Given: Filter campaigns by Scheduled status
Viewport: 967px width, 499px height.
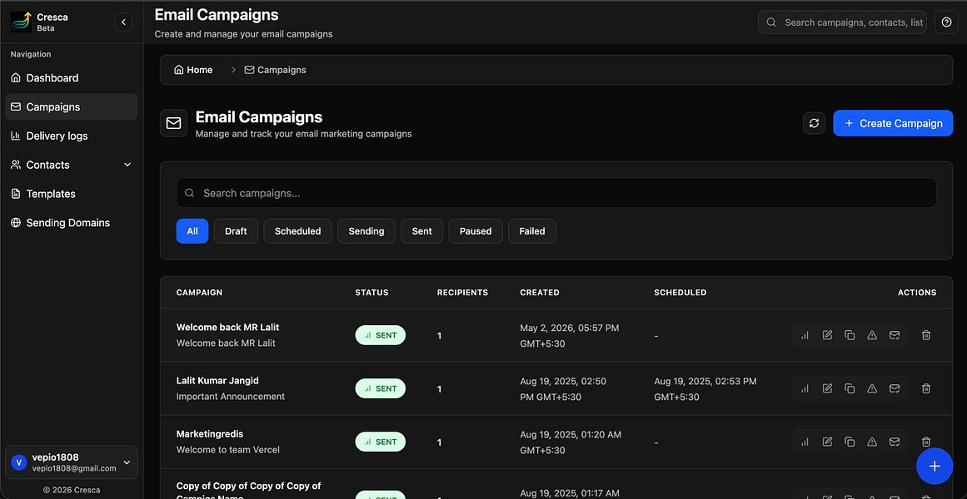Looking at the screenshot, I should coord(298,231).
